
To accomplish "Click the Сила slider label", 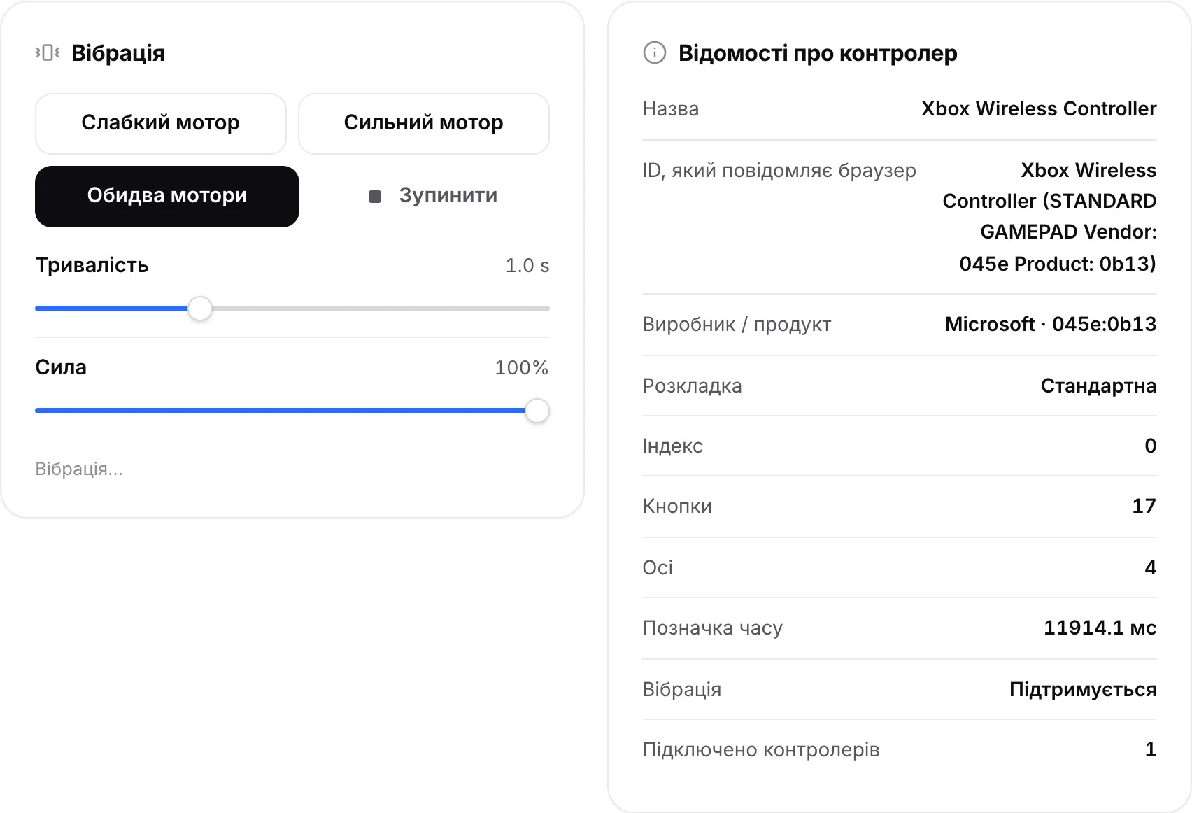I will pyautogui.click(x=61, y=367).
